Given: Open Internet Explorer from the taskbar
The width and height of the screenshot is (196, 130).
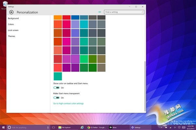Looking at the screenshot, I should (x=82, y=127).
